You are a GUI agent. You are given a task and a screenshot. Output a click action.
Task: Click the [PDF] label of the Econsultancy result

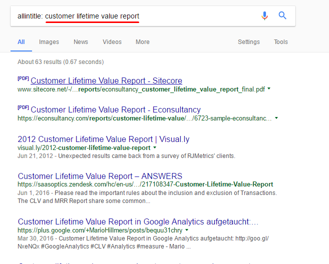[x=23, y=107]
